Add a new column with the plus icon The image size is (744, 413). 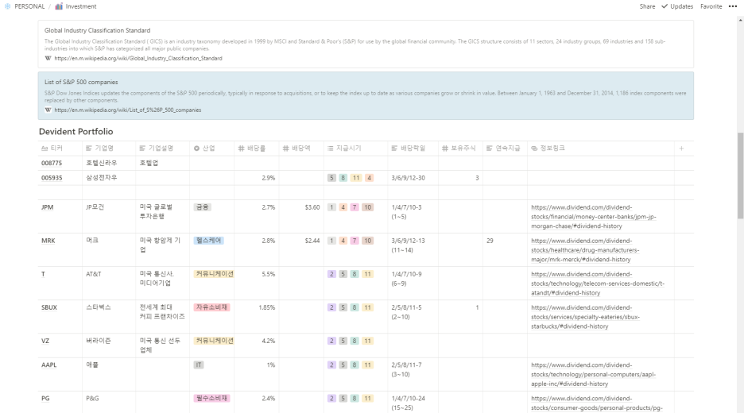681,149
